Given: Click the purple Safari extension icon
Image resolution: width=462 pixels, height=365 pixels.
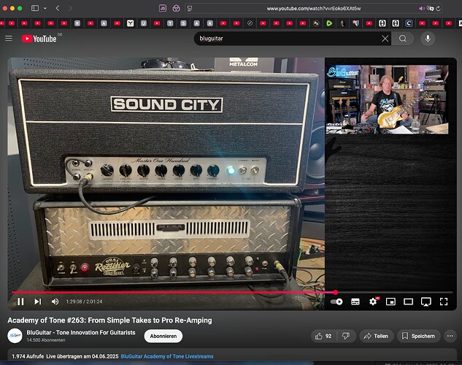Looking at the screenshot, I should [x=163, y=8].
